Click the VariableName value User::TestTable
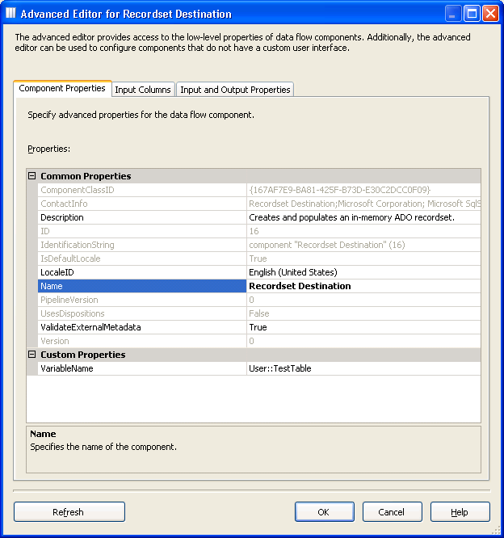The image size is (504, 538). pos(363,368)
